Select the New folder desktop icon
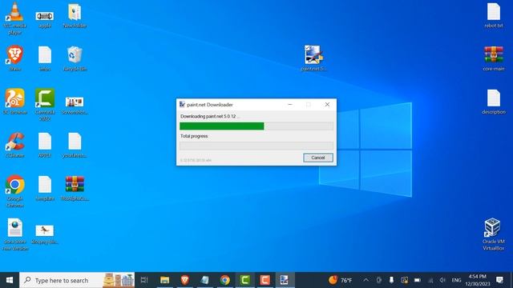 point(75,16)
